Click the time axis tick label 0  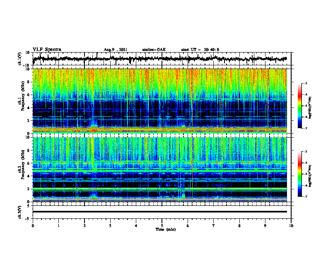tap(33, 226)
